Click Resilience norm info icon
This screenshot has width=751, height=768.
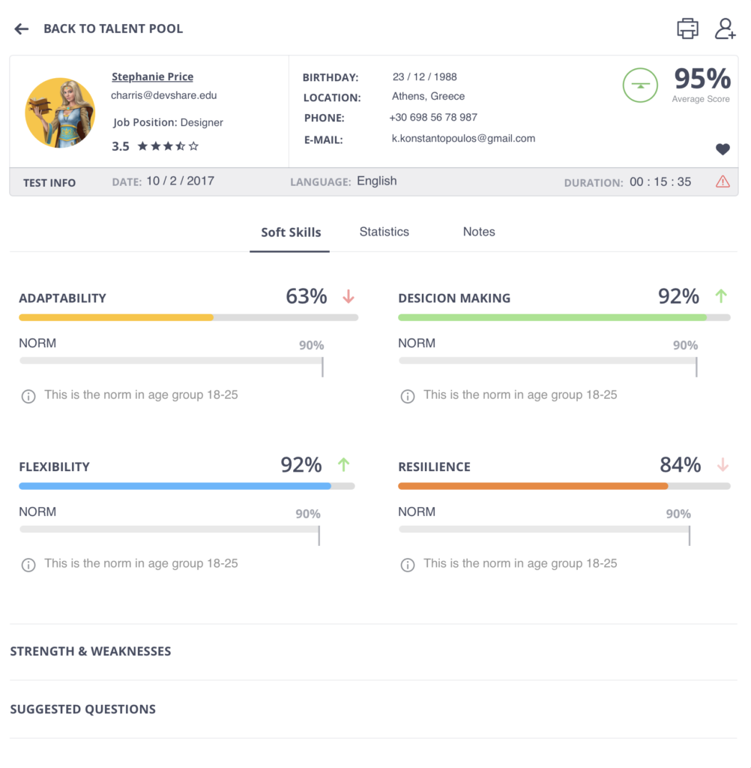407,565
